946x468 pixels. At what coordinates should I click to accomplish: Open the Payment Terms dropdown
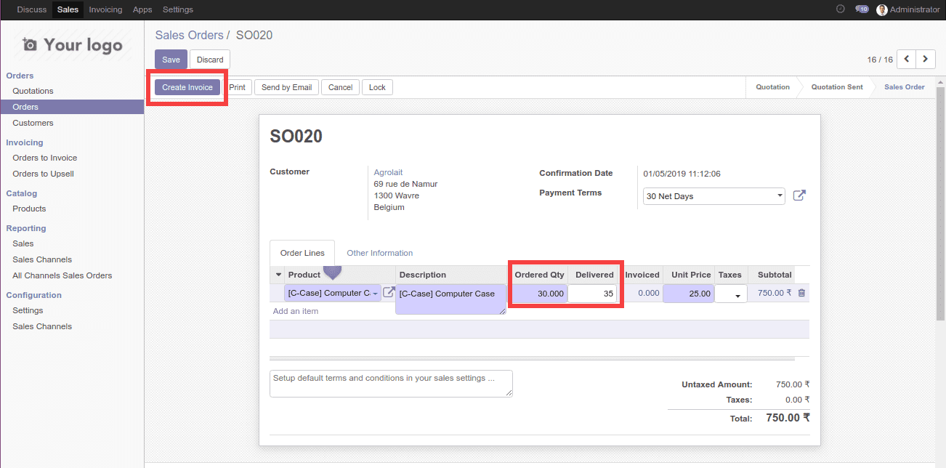click(714, 196)
